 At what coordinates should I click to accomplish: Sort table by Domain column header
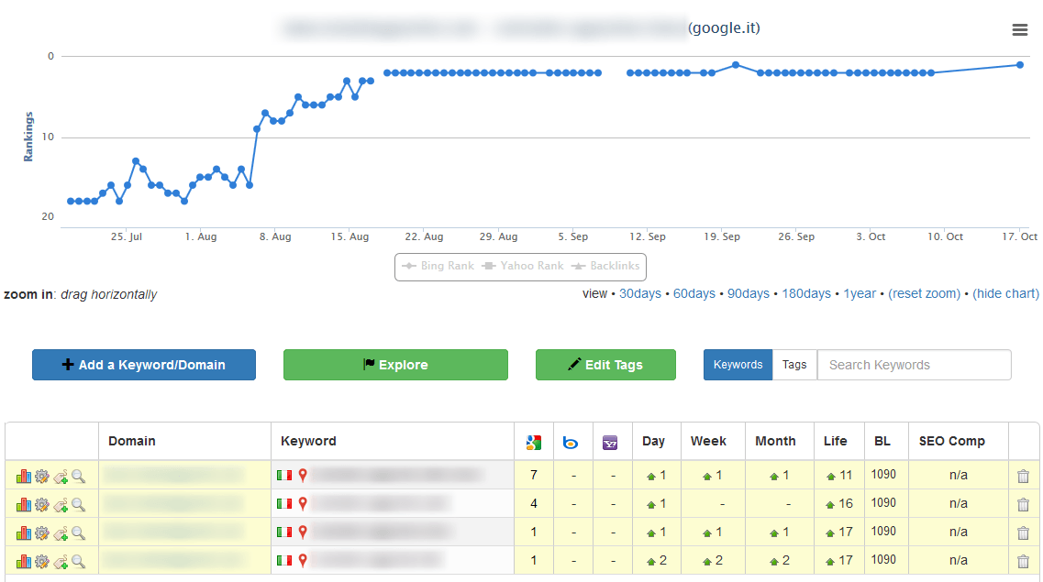(x=132, y=441)
